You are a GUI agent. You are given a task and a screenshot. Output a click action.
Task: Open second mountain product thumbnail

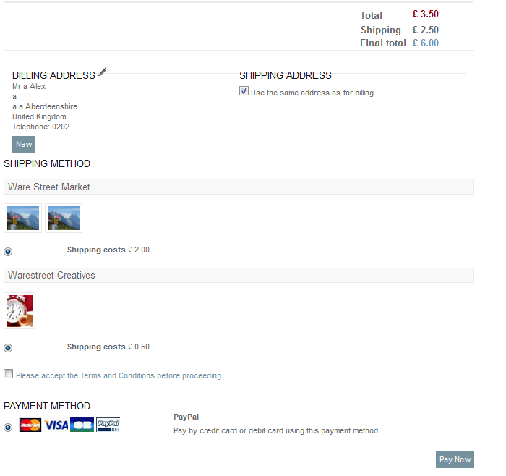pyautogui.click(x=64, y=218)
